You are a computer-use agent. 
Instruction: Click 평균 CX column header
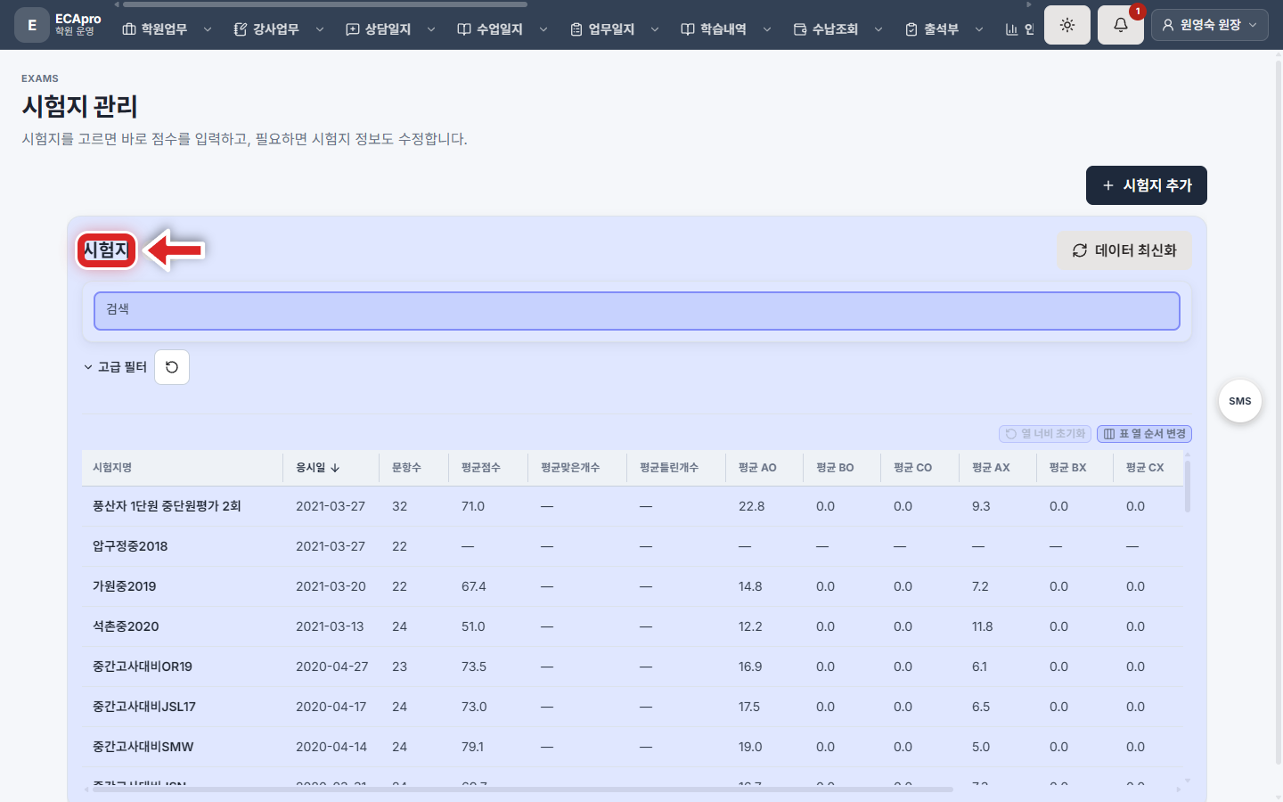[1148, 468]
